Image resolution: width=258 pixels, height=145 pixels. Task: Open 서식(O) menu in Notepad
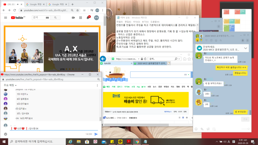137,22
